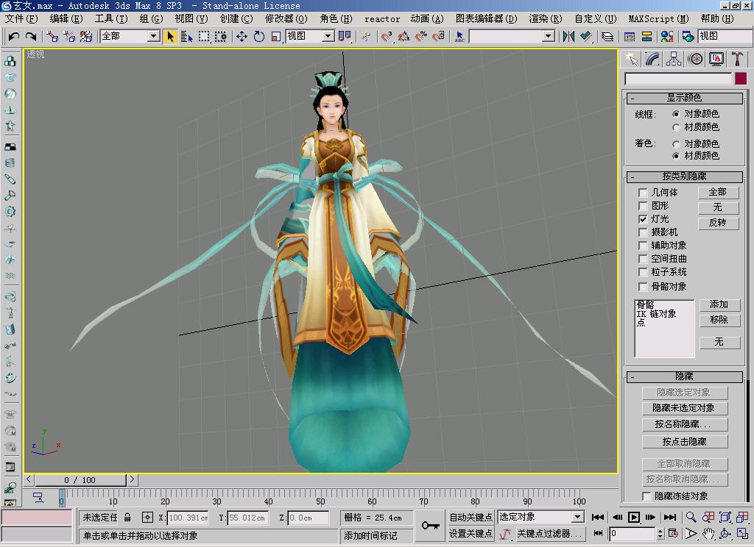Open the Display command panel tab
Viewport: 754px width, 547px height.
[716, 60]
